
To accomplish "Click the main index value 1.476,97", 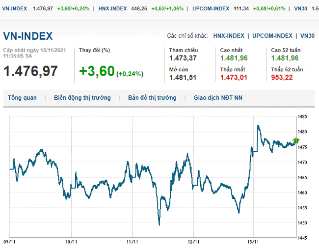I will click(30, 71).
